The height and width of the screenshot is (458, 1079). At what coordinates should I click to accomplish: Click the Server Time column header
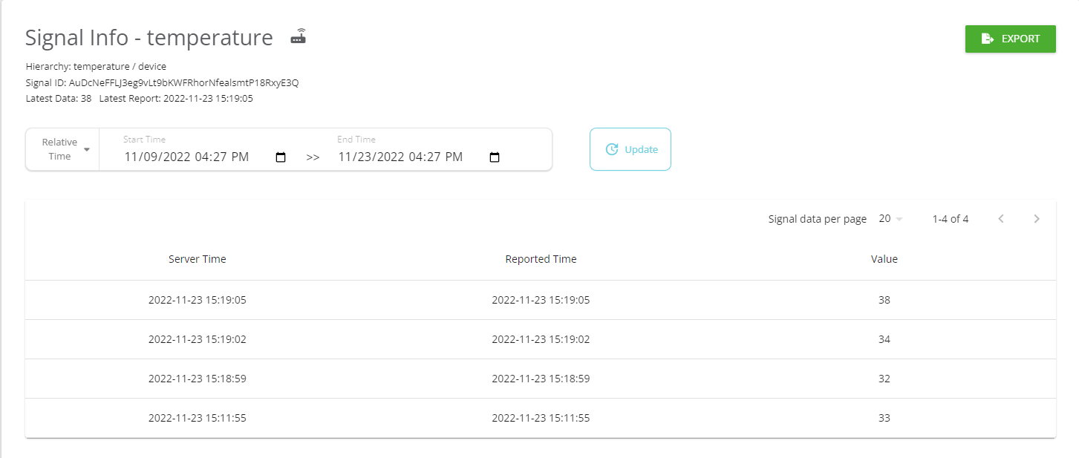(x=197, y=259)
